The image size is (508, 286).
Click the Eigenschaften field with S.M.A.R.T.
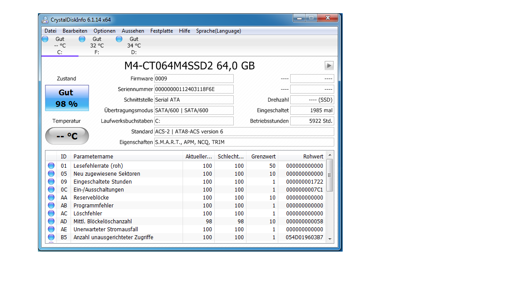pyautogui.click(x=244, y=142)
